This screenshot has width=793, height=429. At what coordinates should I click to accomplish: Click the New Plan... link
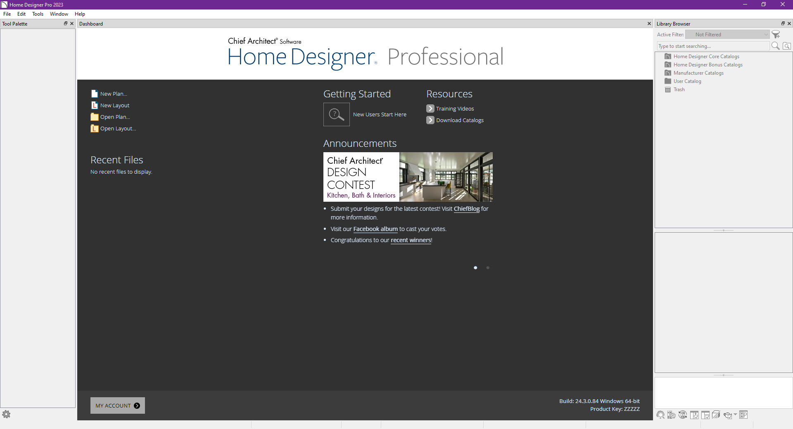click(114, 94)
